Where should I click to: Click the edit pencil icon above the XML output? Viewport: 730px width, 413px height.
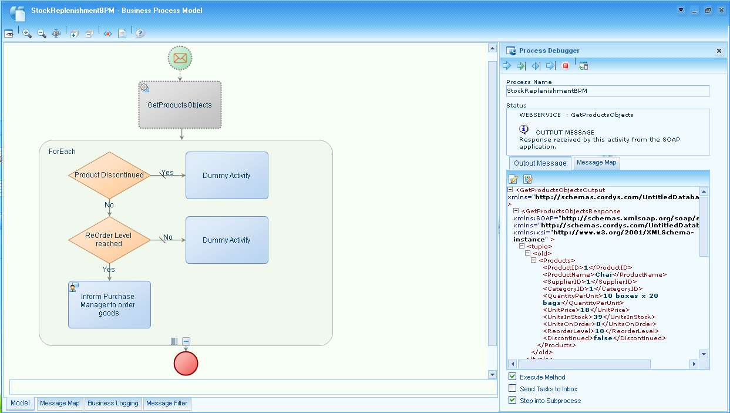[513, 179]
